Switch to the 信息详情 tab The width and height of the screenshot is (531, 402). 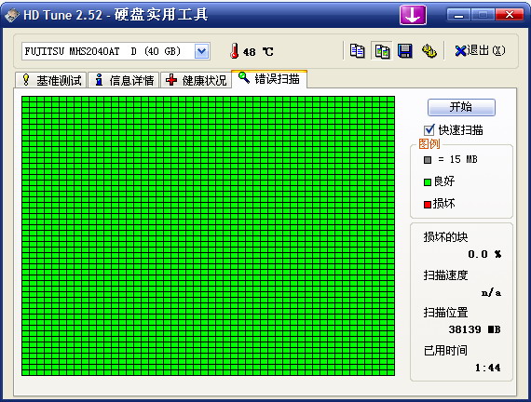(124, 80)
